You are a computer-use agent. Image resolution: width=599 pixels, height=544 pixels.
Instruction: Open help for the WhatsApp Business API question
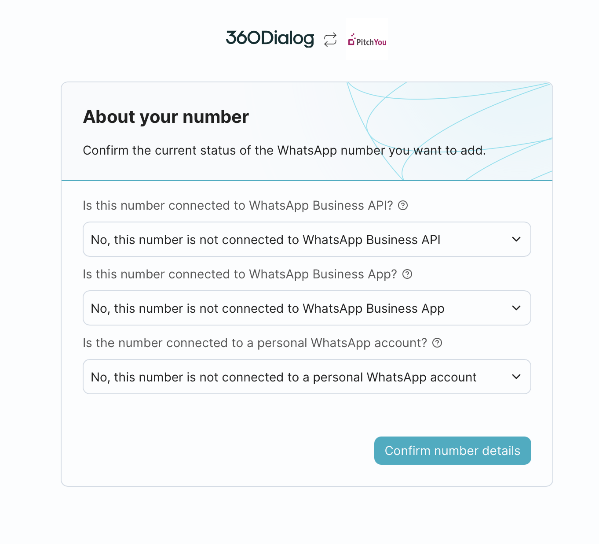coord(403,205)
